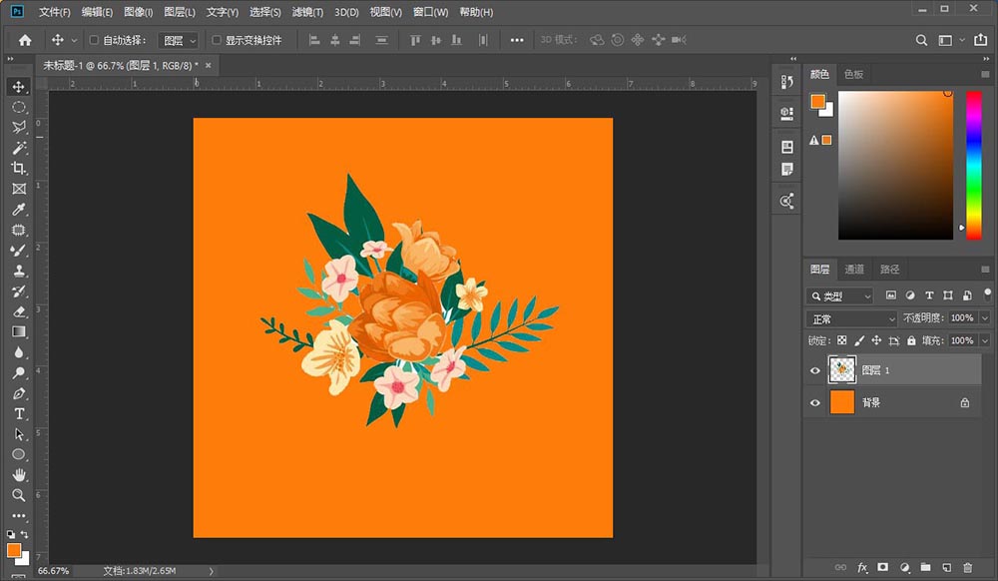The height and width of the screenshot is (581, 998).
Task: Click the link layers button
Action: (841, 567)
